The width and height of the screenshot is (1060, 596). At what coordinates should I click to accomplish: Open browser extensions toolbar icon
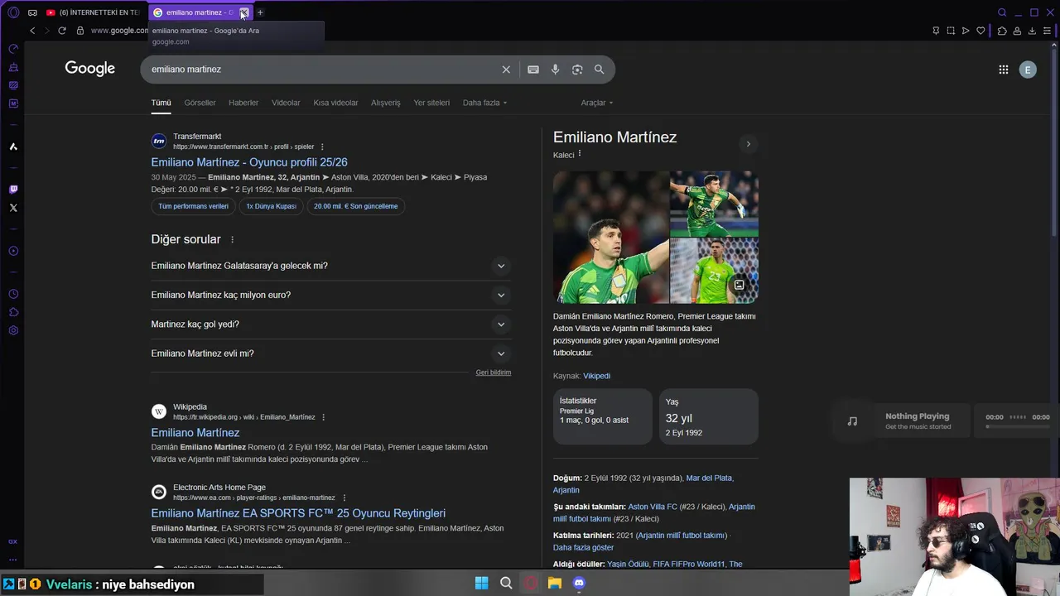pyautogui.click(x=1002, y=31)
